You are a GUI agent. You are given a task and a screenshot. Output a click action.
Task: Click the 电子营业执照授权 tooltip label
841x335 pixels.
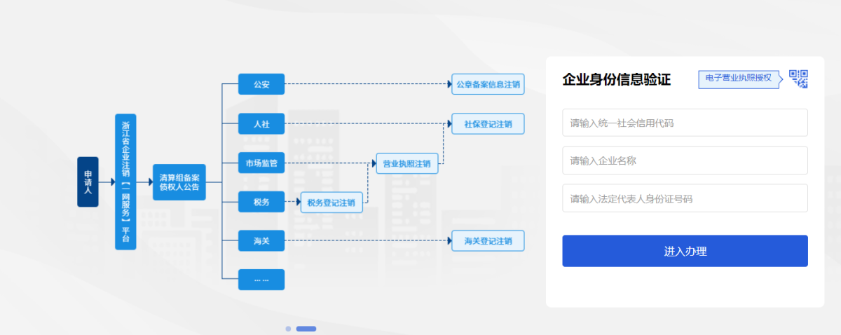[x=739, y=78]
